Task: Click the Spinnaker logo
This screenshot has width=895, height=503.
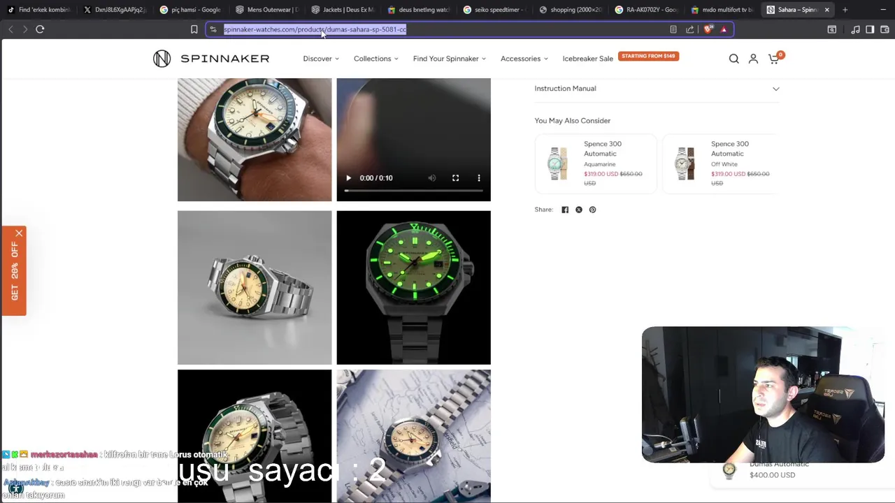Action: pos(211,59)
